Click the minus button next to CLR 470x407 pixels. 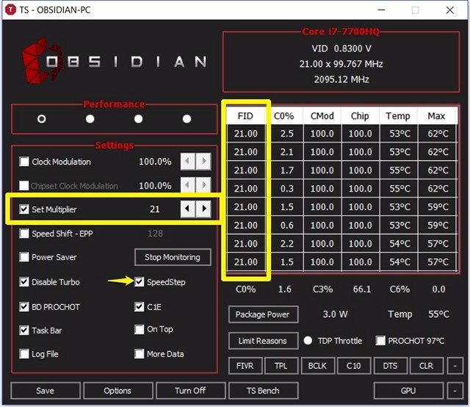tap(456, 365)
